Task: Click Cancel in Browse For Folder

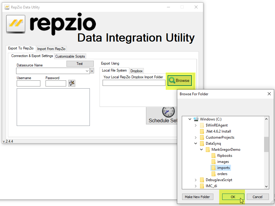Action: (x=258, y=197)
